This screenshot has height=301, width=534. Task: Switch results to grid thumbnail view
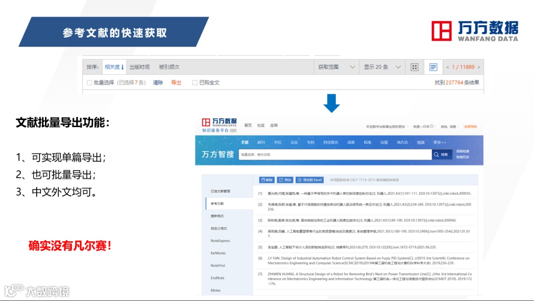tap(414, 67)
